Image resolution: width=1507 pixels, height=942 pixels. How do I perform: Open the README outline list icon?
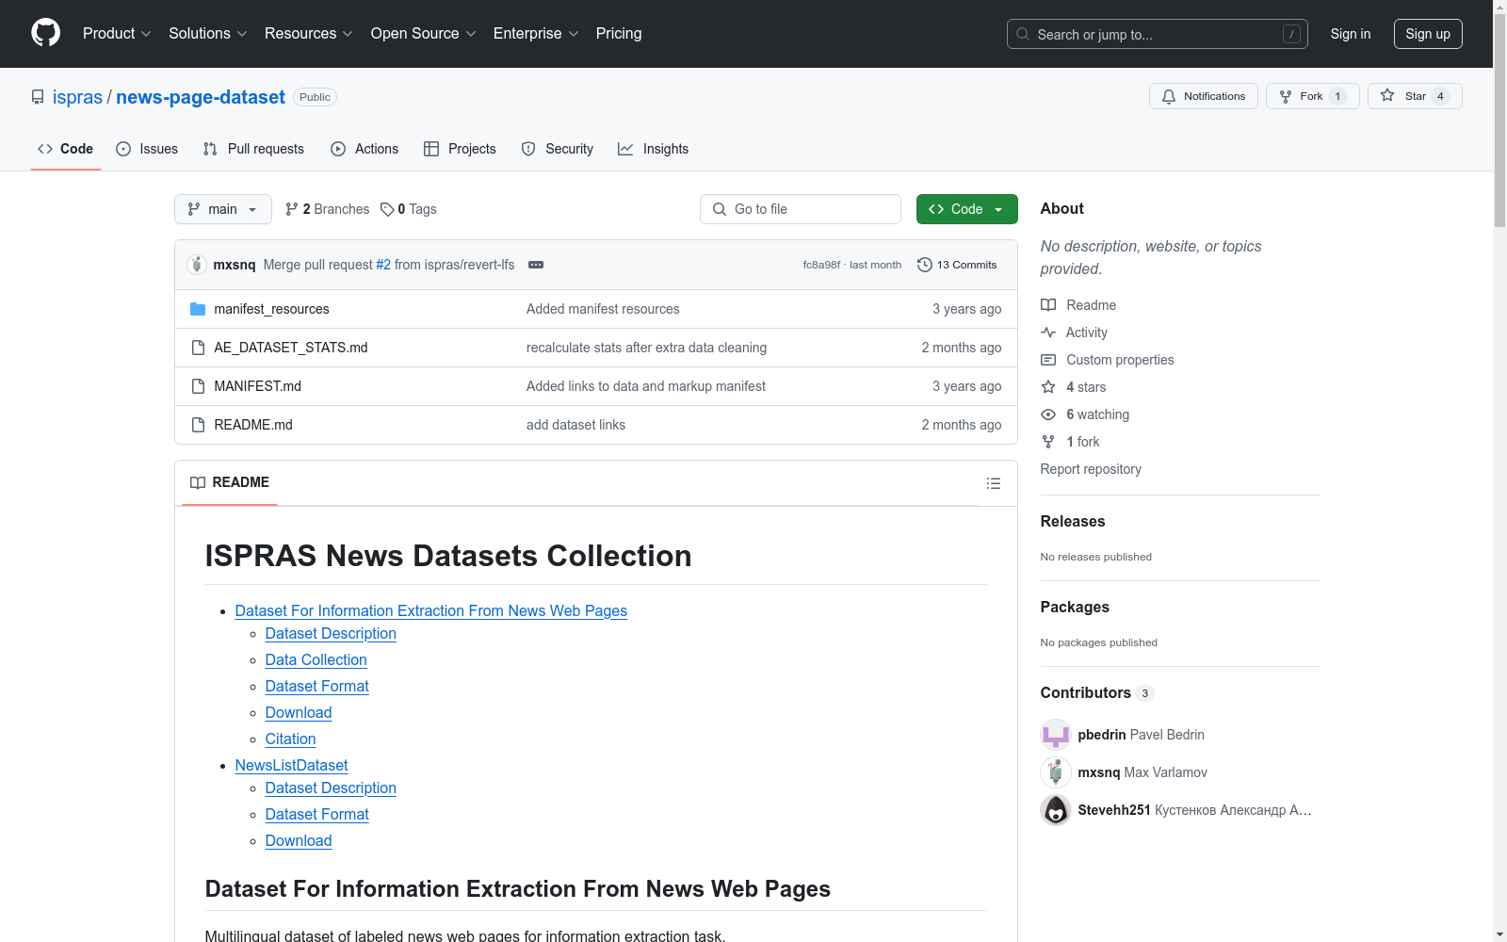[x=994, y=483]
